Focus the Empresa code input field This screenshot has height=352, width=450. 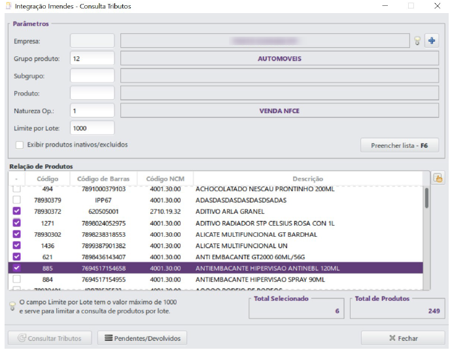(92, 41)
